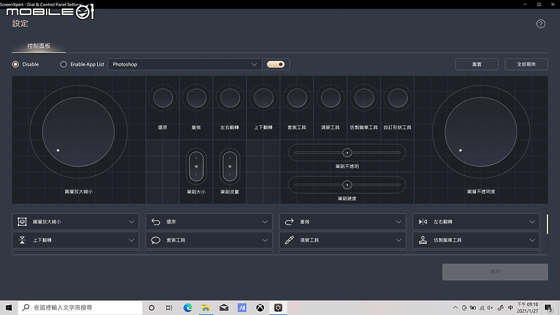560x315 pixels.
Task: Open the Mail app on taskbar
Action: point(224,308)
